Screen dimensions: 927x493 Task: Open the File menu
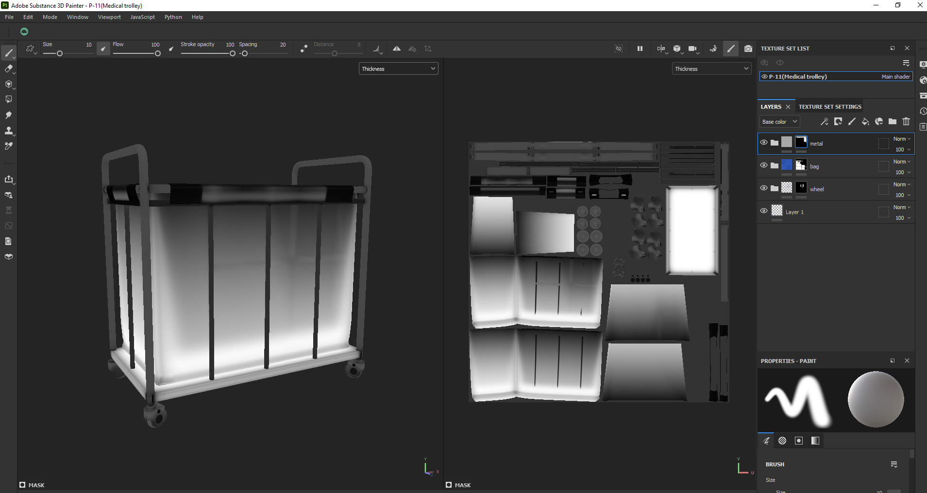point(9,17)
